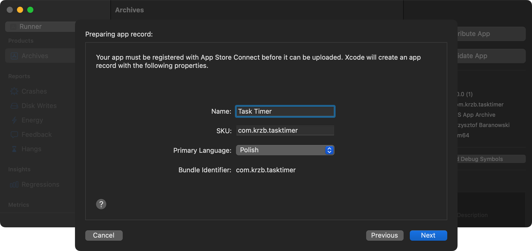This screenshot has height=251, width=532.
Task: Click the Hangs hourglass icon
Action: [14, 149]
